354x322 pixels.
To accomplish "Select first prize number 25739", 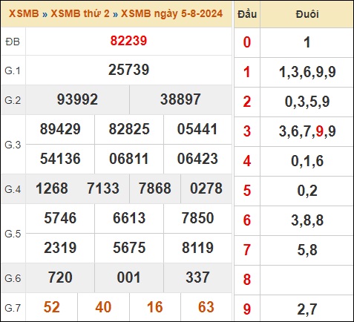I will (128, 70).
